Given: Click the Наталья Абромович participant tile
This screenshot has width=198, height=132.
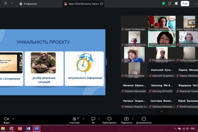Looking at the screenshot, I should (x=134, y=87).
